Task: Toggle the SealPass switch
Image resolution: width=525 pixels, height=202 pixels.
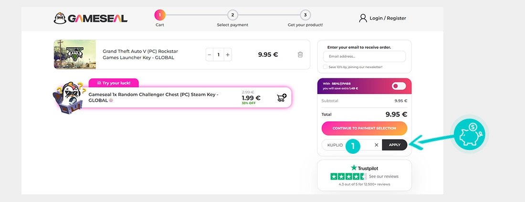Action: coord(399,86)
